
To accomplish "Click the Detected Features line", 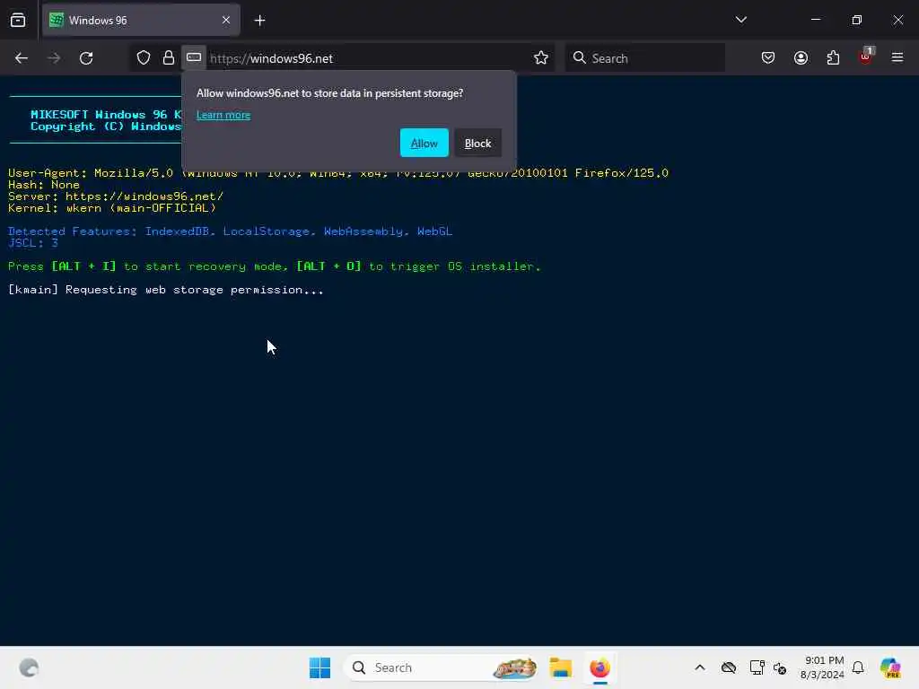I will pyautogui.click(x=231, y=231).
